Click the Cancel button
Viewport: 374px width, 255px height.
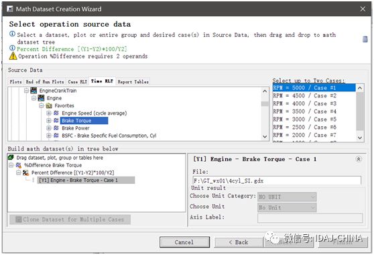click(184, 242)
